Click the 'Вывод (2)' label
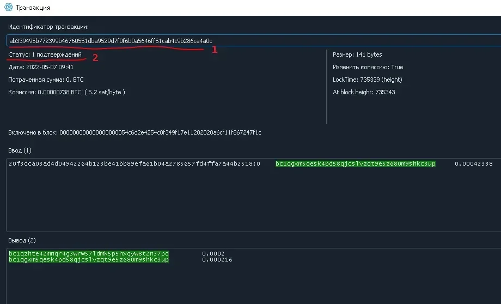 click(22, 240)
